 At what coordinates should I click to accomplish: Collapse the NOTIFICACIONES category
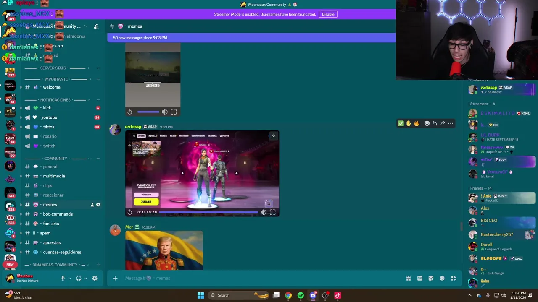coord(57,100)
